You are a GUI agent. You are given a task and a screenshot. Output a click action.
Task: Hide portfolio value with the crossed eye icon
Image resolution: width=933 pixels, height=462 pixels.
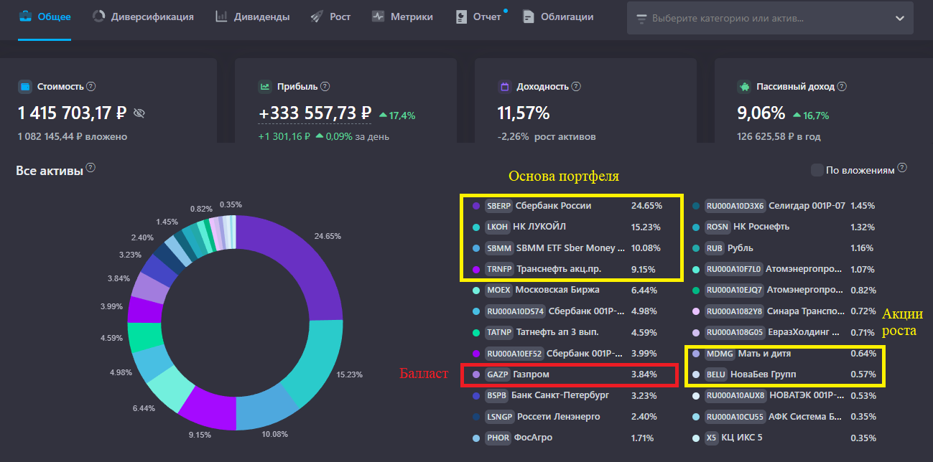pyautogui.click(x=139, y=113)
